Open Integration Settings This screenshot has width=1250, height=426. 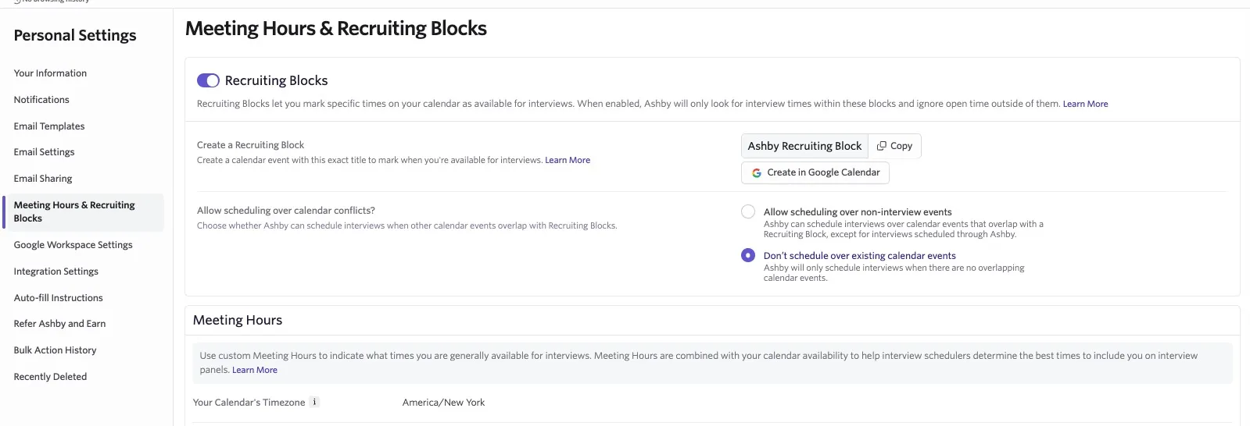click(x=56, y=272)
